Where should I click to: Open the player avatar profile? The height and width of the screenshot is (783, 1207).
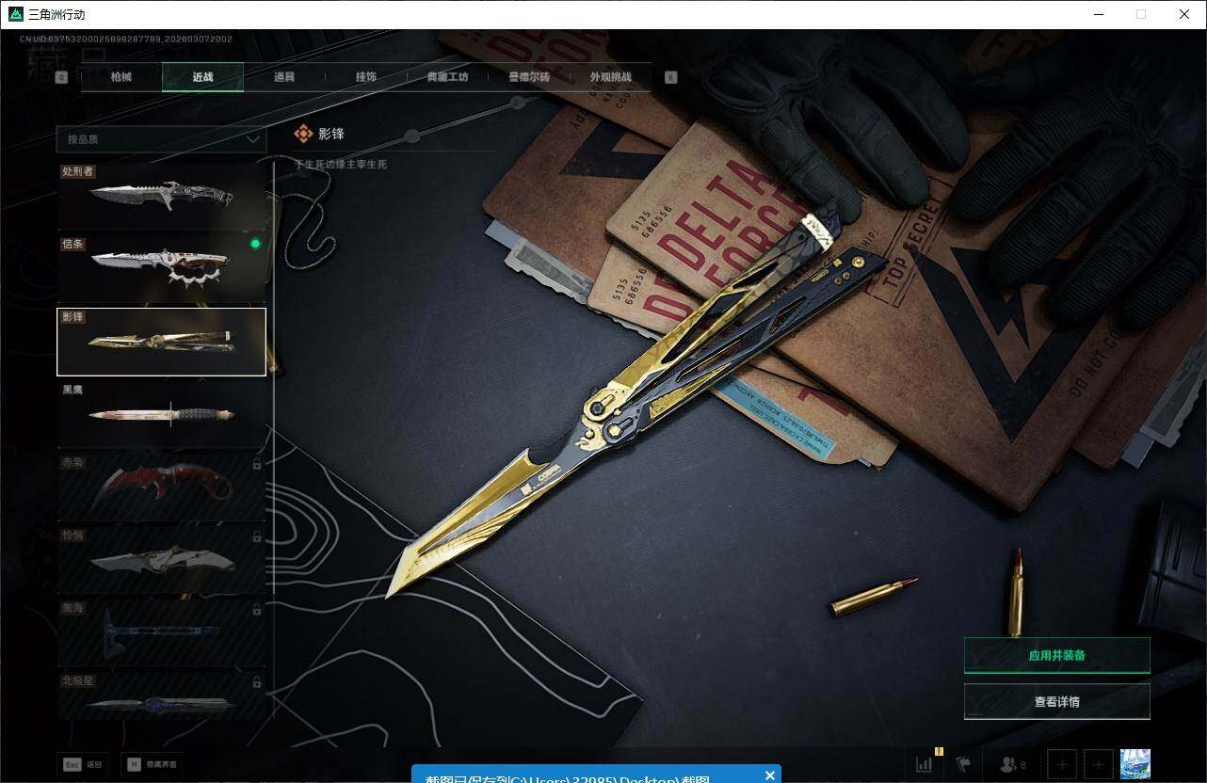[x=1135, y=764]
